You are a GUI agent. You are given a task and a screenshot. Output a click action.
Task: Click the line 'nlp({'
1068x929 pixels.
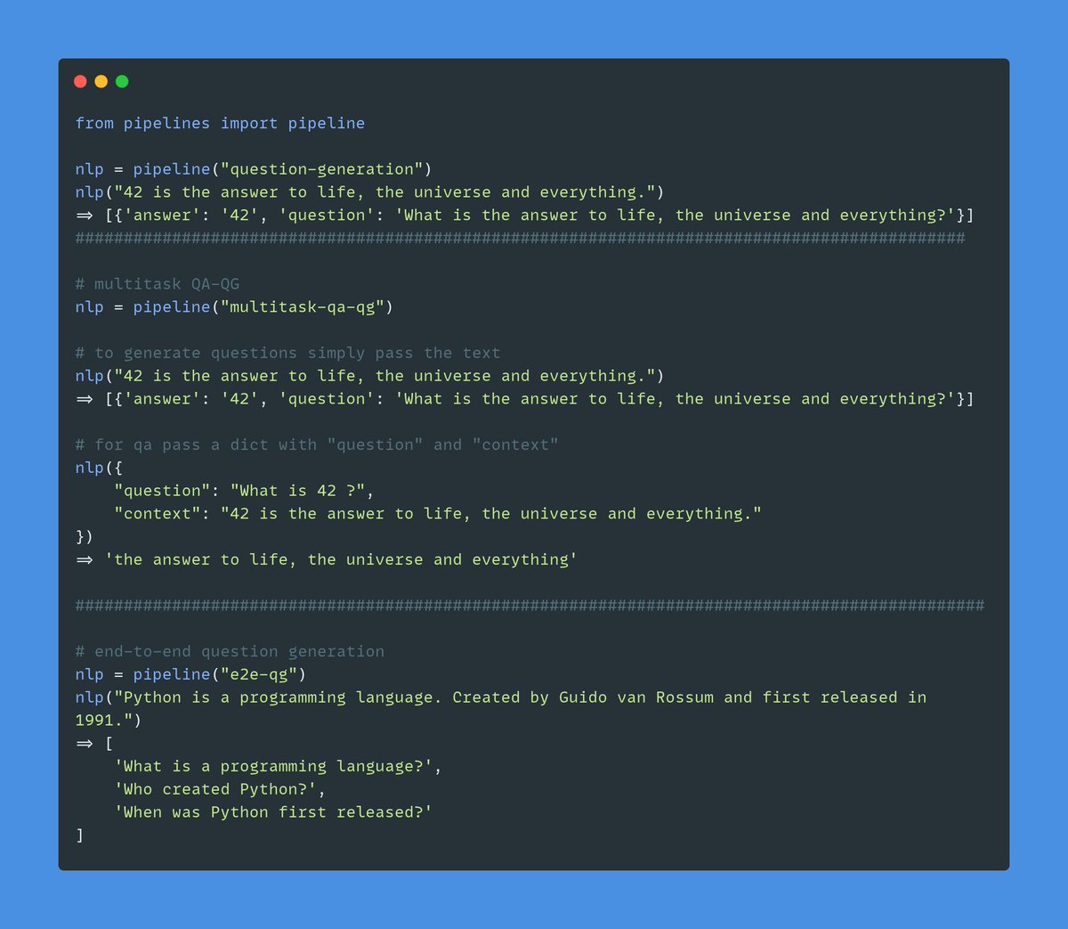pos(99,468)
